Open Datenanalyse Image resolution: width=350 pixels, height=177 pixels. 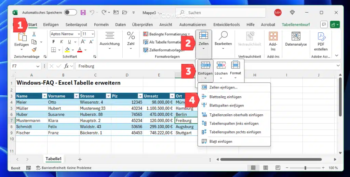click(x=296, y=39)
